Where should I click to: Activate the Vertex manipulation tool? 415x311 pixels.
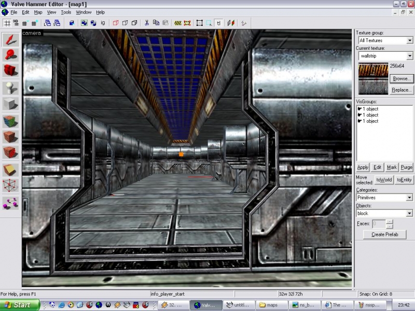pos(10,185)
